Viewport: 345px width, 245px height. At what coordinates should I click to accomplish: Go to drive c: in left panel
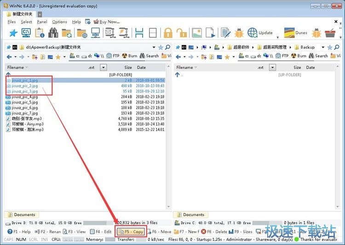click(x=75, y=56)
